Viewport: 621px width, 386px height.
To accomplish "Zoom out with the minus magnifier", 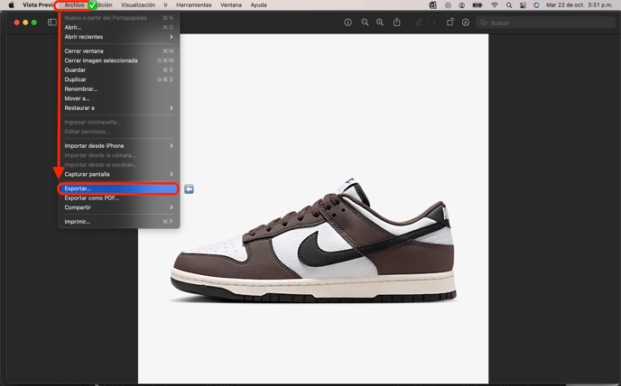I will coord(365,23).
